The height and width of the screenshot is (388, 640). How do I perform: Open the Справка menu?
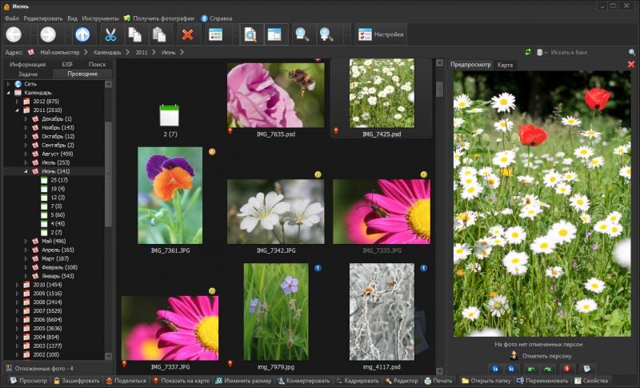coord(217,18)
